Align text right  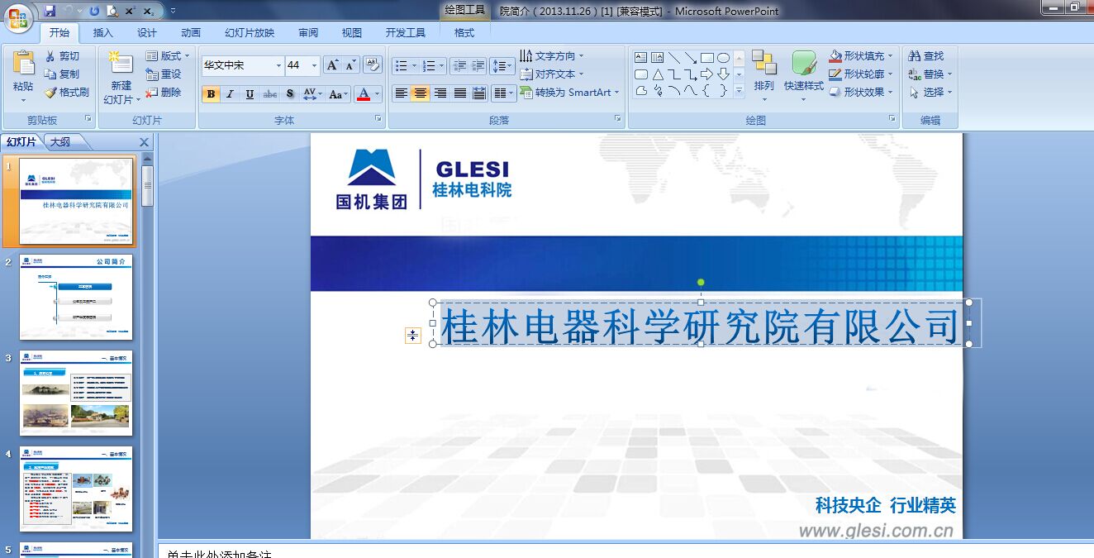click(x=440, y=93)
